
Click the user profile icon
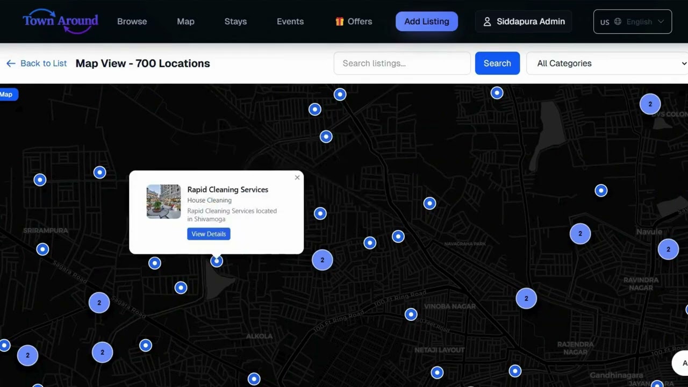(x=487, y=21)
